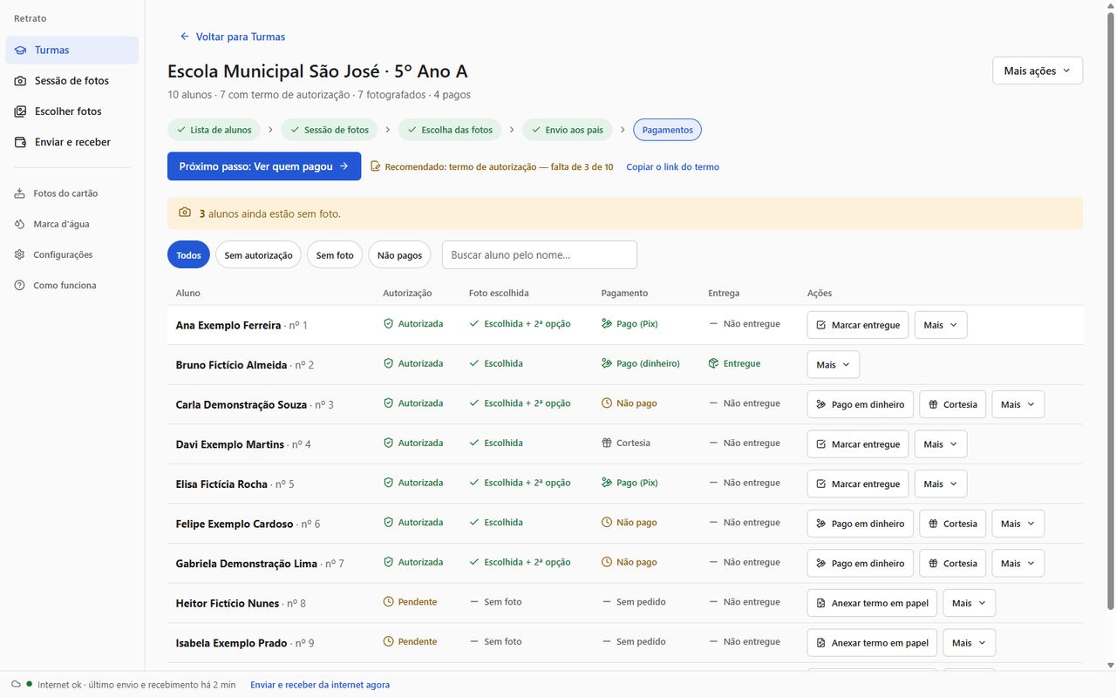Screen dimensions: 1116x697
Task: Open Escolher fotos section
Action: pyautogui.click(x=71, y=112)
